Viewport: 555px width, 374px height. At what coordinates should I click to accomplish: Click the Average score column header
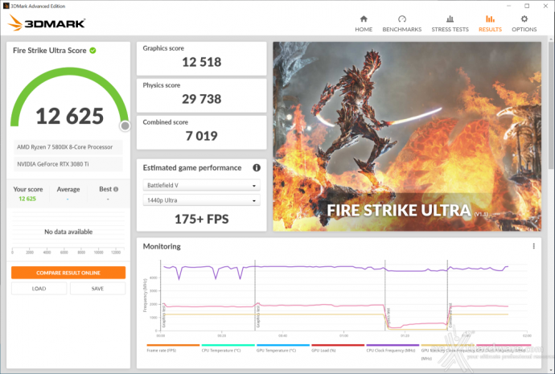(68, 189)
